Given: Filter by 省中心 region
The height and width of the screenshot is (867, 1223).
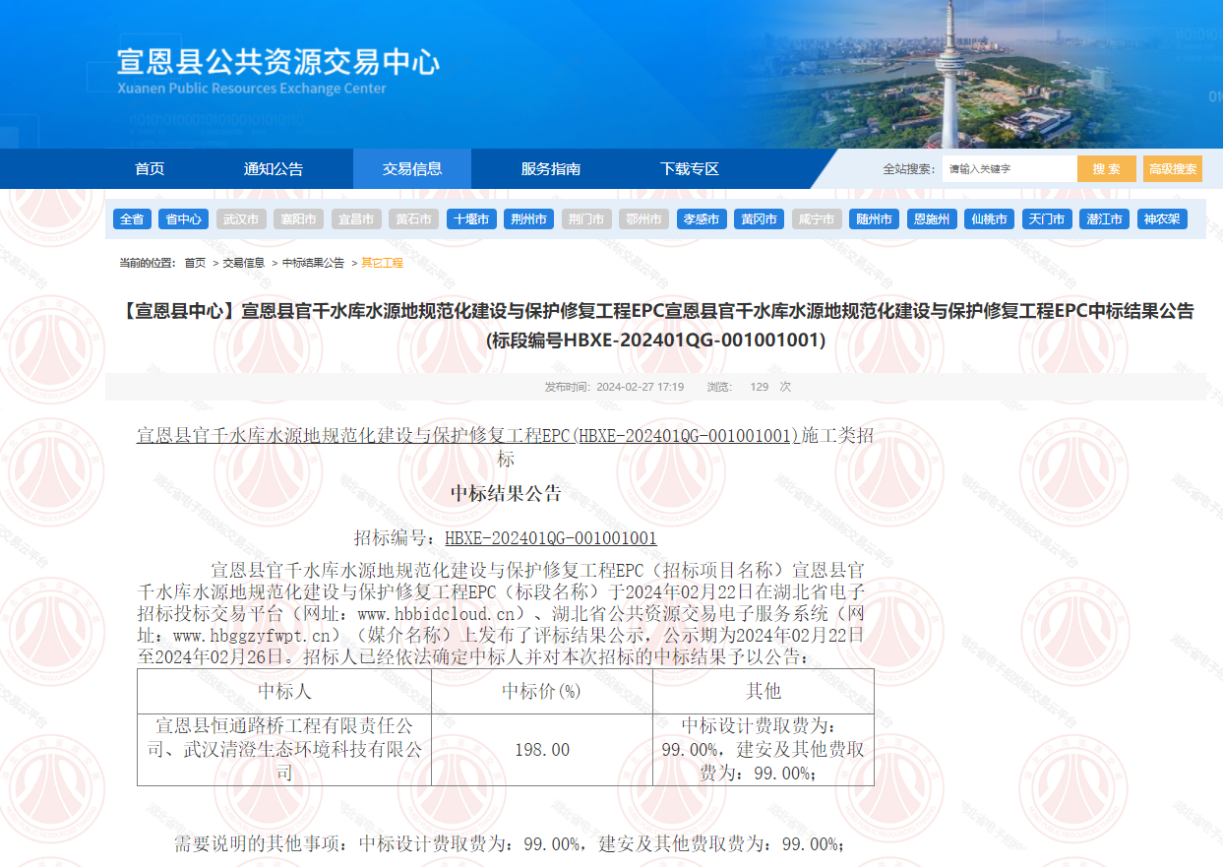Looking at the screenshot, I should coord(183,219).
